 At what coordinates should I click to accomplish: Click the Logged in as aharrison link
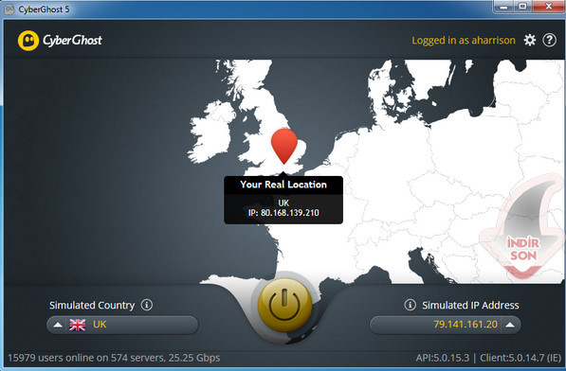tap(464, 41)
